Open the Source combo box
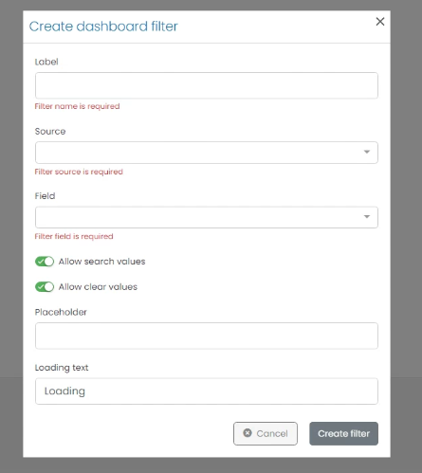The image size is (422, 473). (207, 153)
